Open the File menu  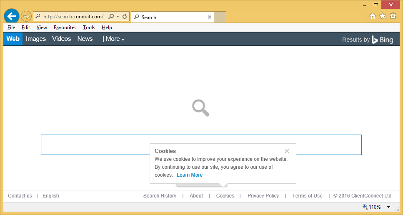(11, 27)
